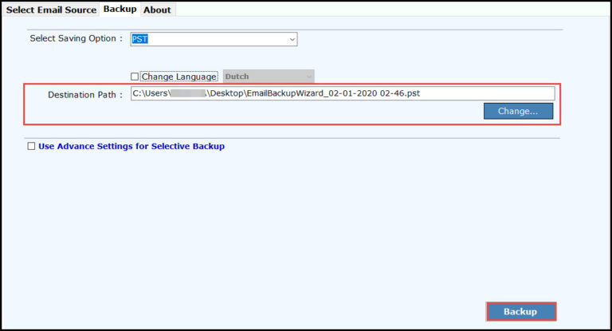
Task: Click the Select Saving Option label
Action: (76, 38)
